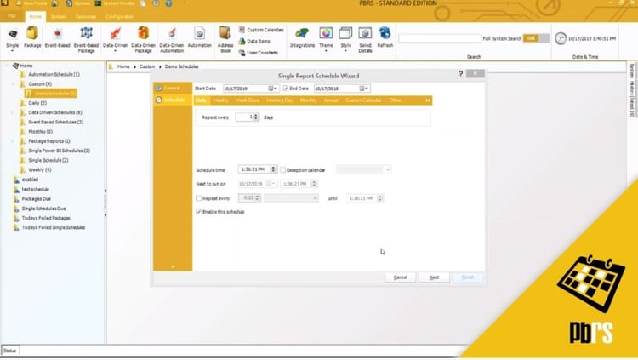This screenshot has height=360, width=638.
Task: Enable the Exception calendar checkbox
Action: pyautogui.click(x=282, y=170)
